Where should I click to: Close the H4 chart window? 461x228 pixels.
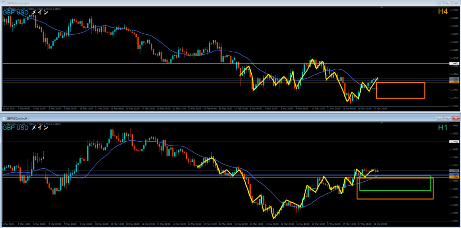pos(456,3)
